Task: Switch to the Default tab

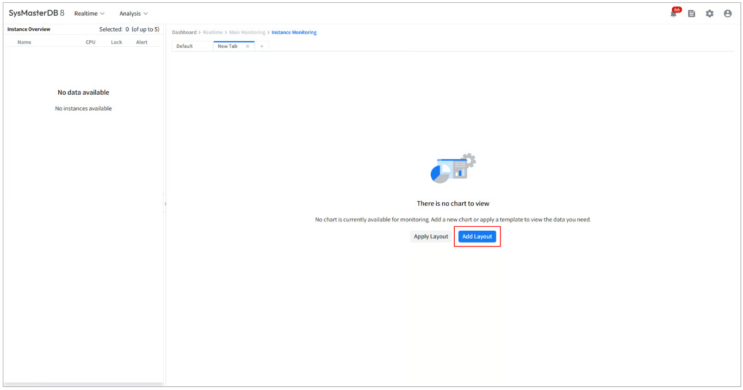Action: pyautogui.click(x=193, y=46)
